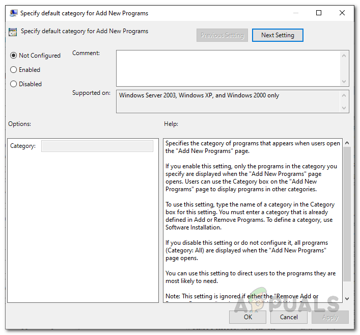The height and width of the screenshot is (335, 360).
Task: Click the Next Setting button
Action: pyautogui.click(x=278, y=35)
